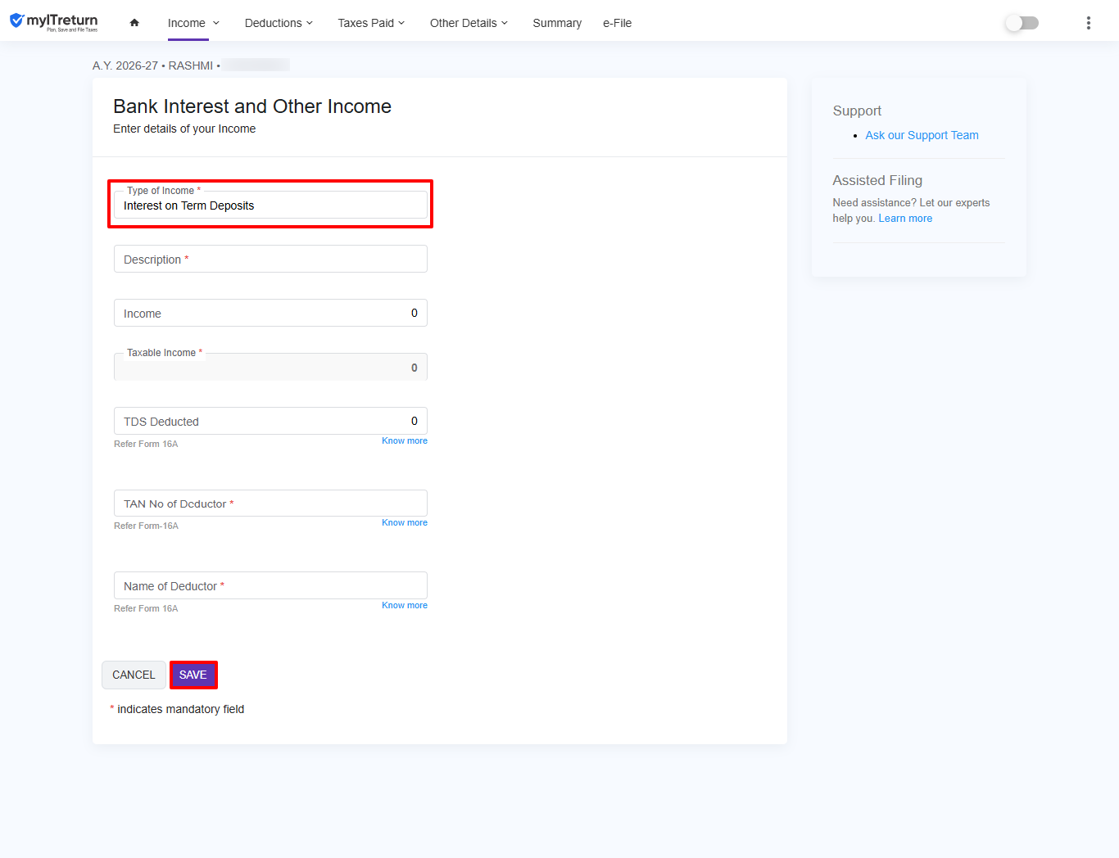Viewport: 1119px width, 858px height.
Task: Open the myITreturn logo home page
Action: pyautogui.click(x=54, y=22)
